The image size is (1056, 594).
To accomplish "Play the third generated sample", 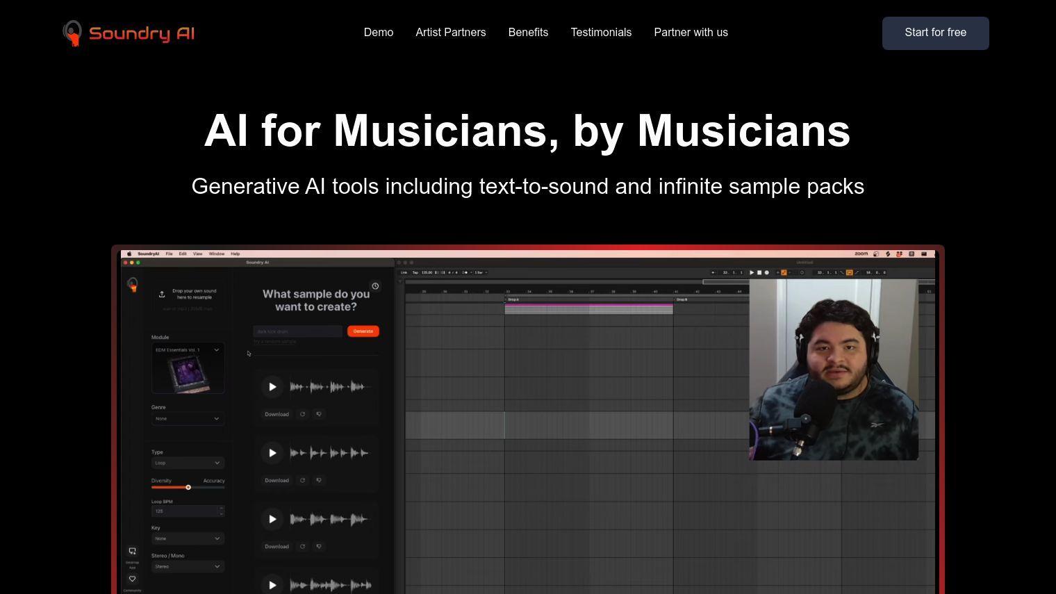I will pyautogui.click(x=272, y=519).
